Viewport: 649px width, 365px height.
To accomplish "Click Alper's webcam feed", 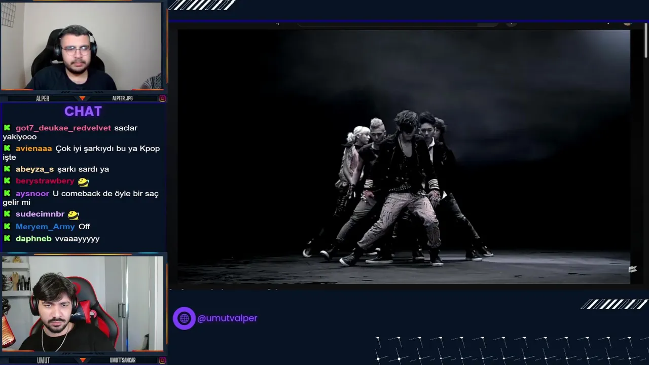I will click(81, 46).
